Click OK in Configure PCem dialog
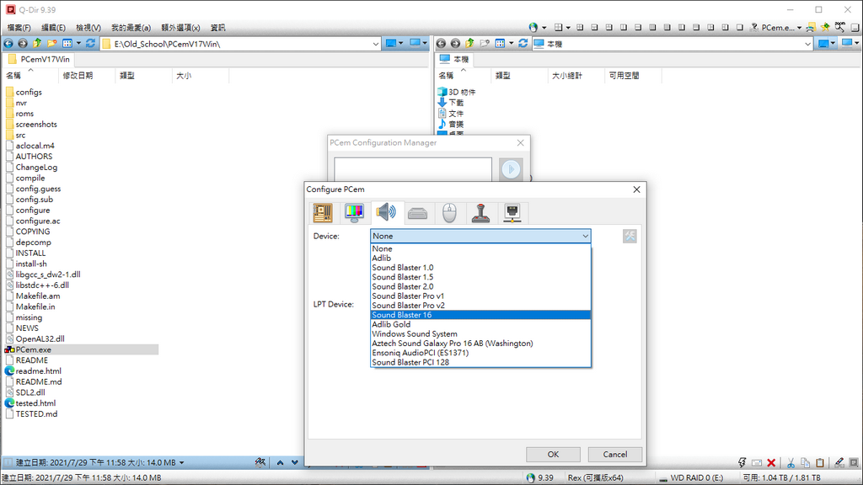 [x=553, y=454]
